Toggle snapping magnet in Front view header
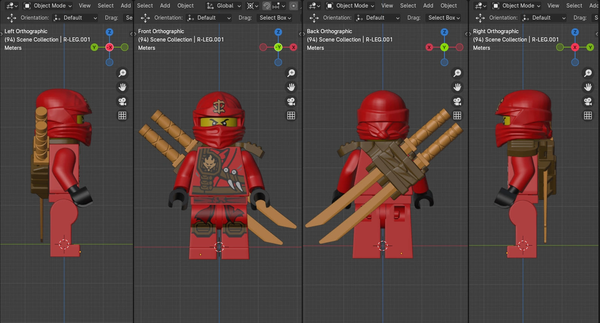 click(267, 6)
